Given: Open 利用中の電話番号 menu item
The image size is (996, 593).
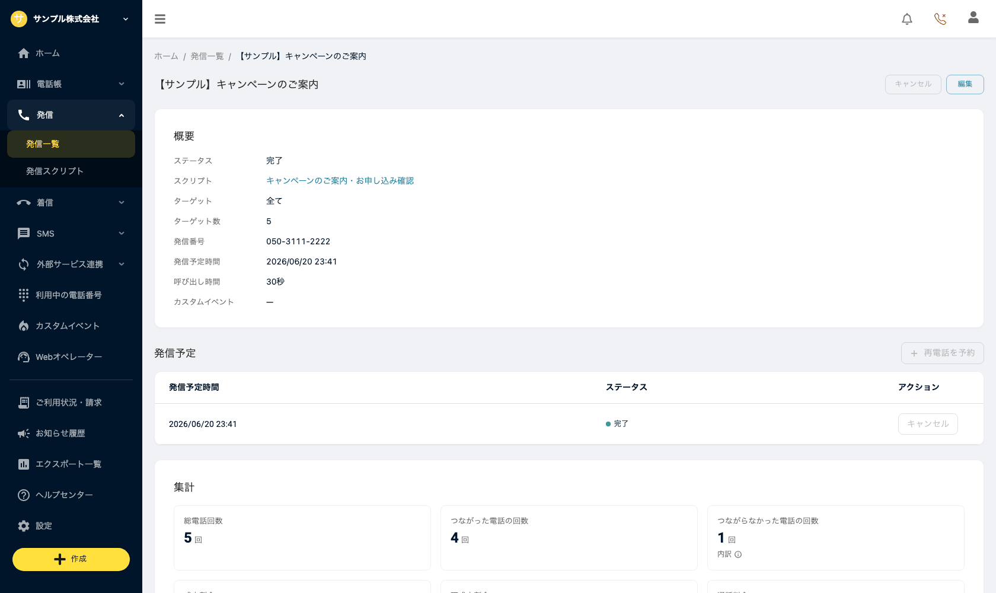Looking at the screenshot, I should pyautogui.click(x=71, y=295).
